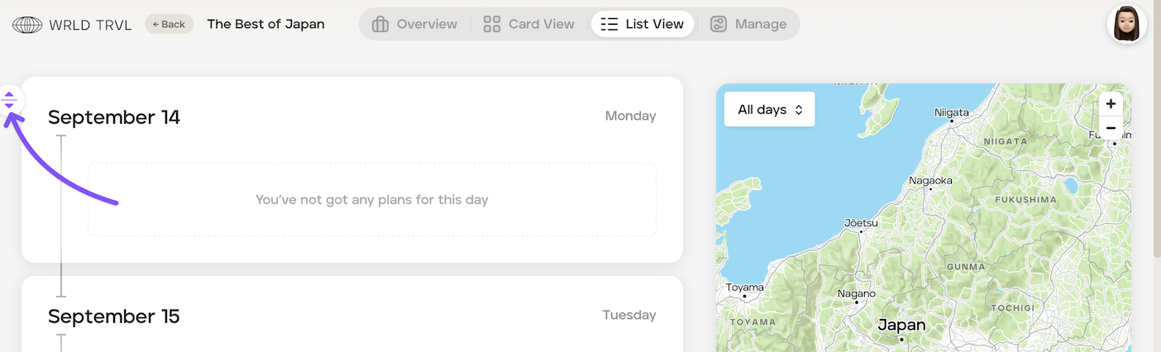Click the WRLD TRVL globe logo
Viewport: 1161px width, 352px height.
click(x=26, y=25)
